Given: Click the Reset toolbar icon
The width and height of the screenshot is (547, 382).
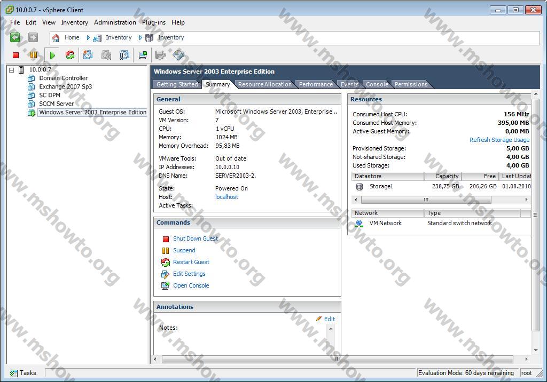Looking at the screenshot, I should (70, 55).
